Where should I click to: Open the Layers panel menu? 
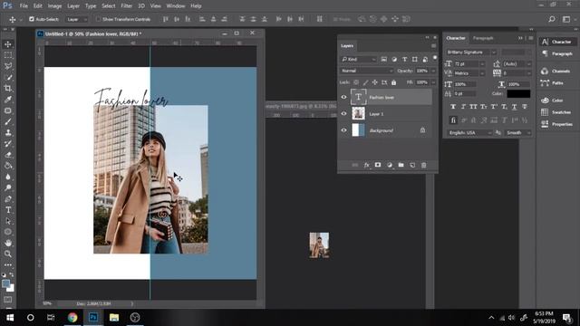click(x=433, y=46)
